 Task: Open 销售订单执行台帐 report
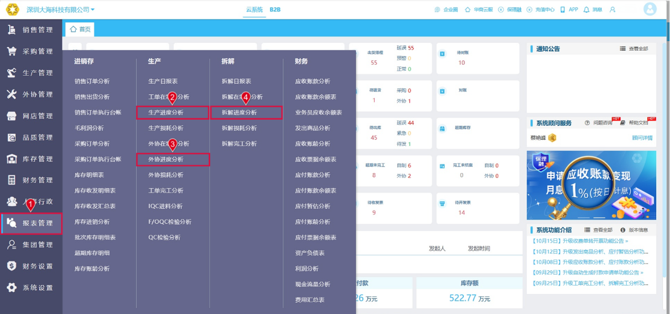click(98, 113)
